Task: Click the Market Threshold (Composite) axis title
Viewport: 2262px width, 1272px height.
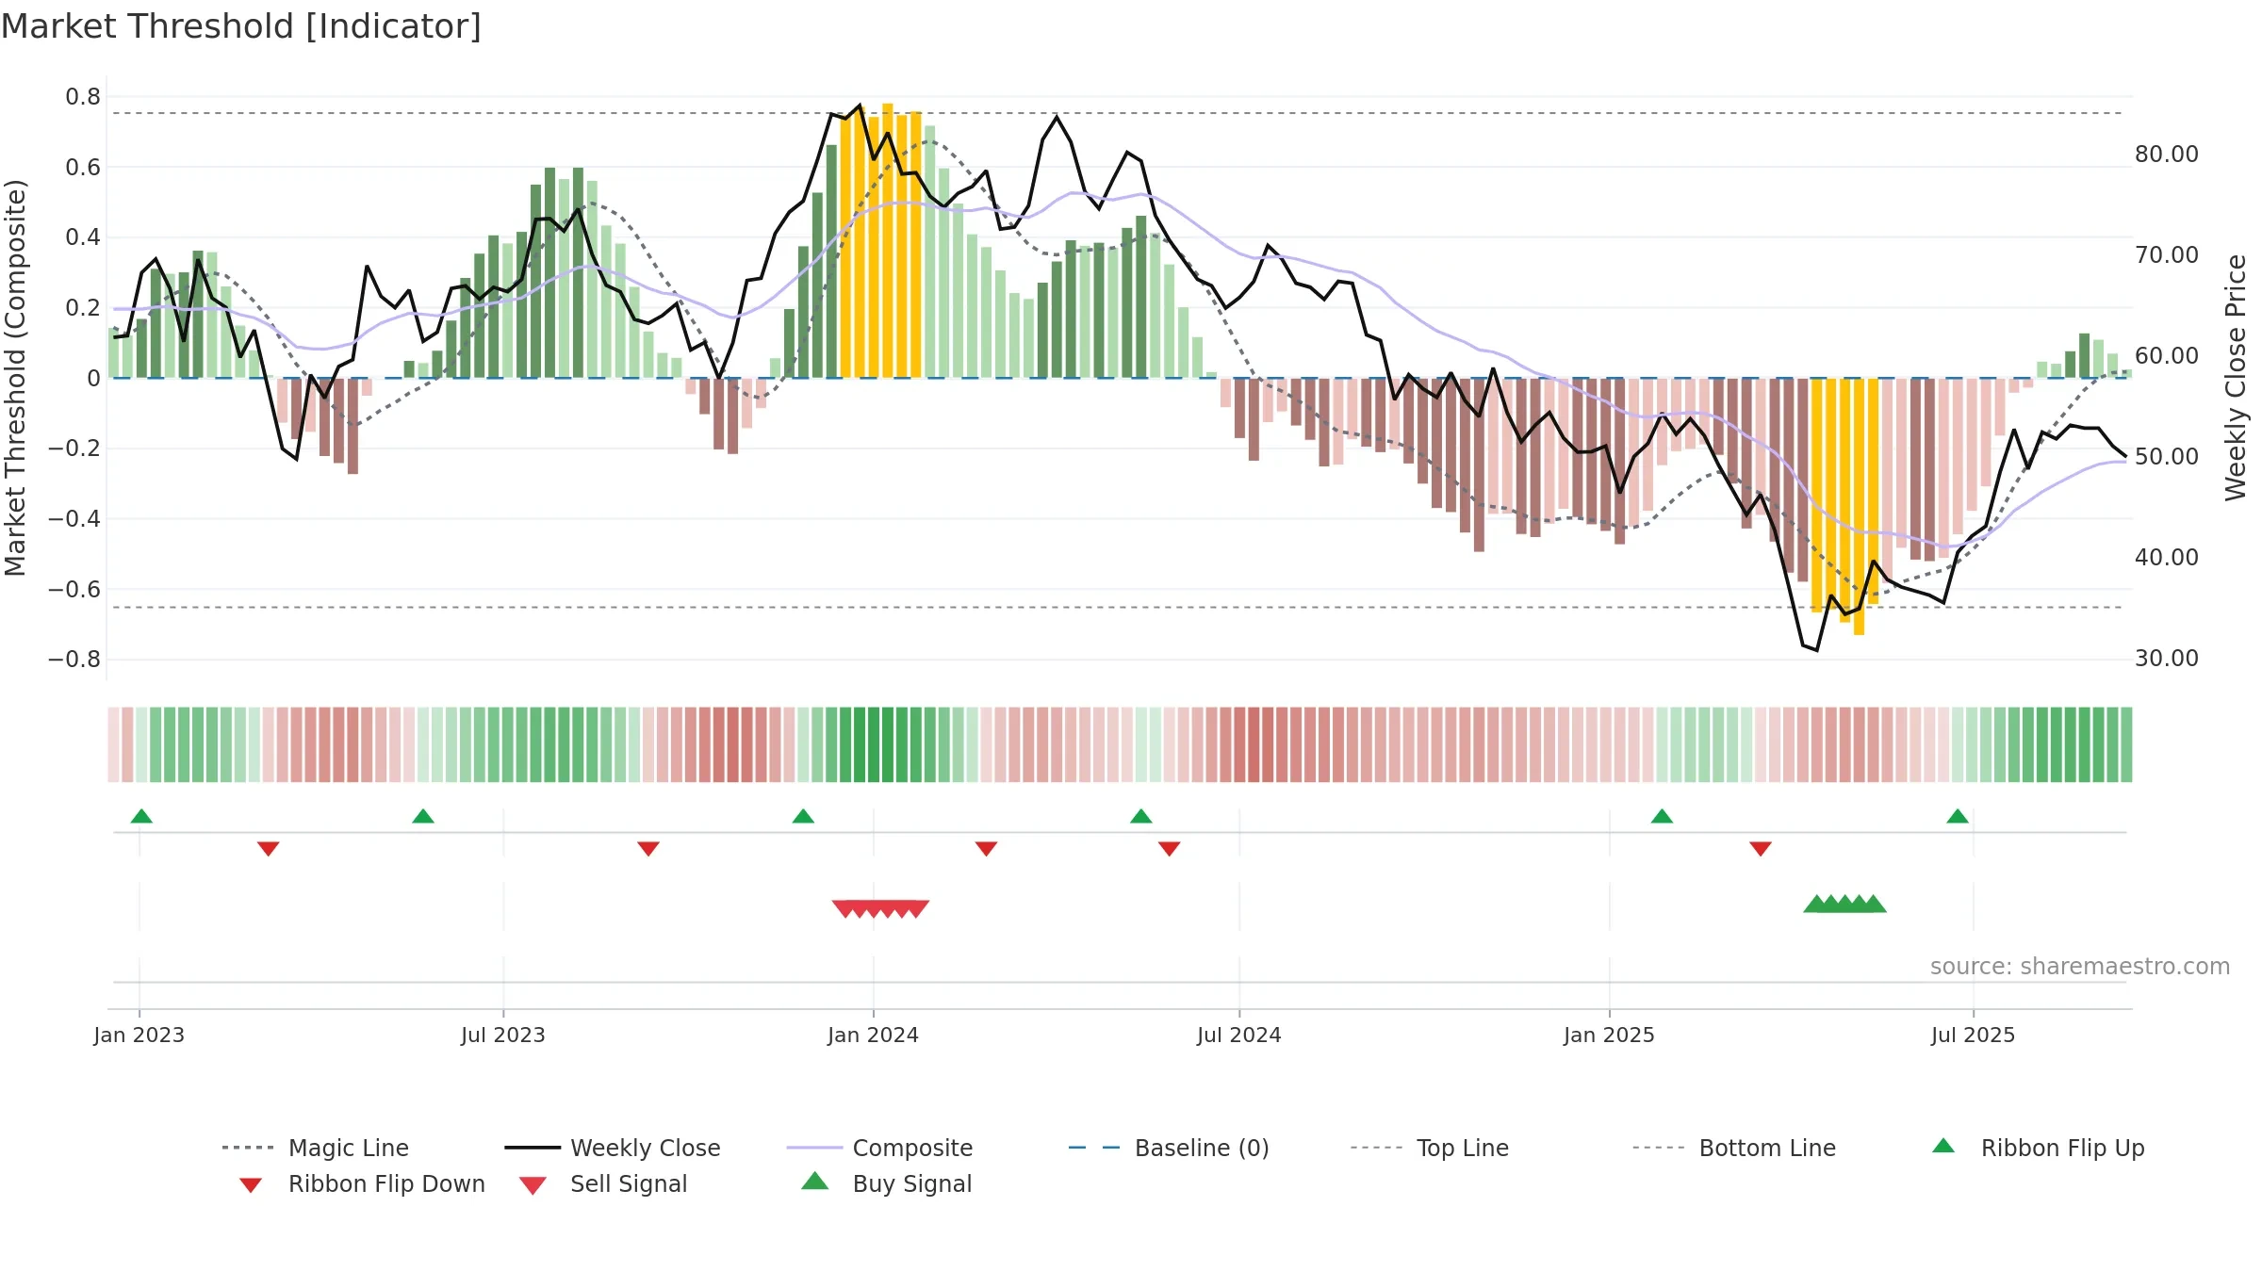Action: (15, 378)
